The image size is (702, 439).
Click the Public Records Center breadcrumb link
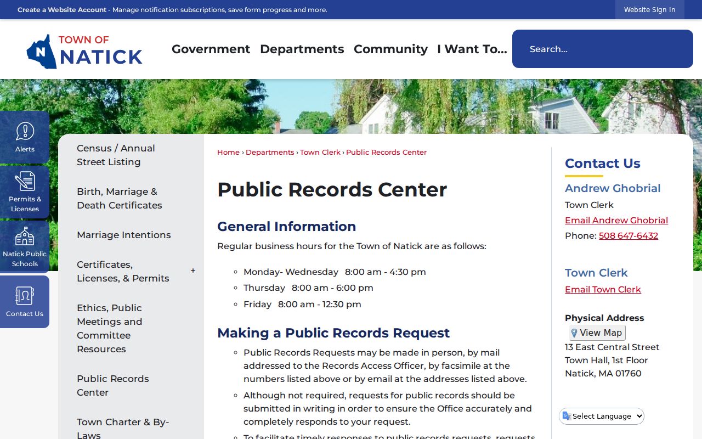point(386,152)
